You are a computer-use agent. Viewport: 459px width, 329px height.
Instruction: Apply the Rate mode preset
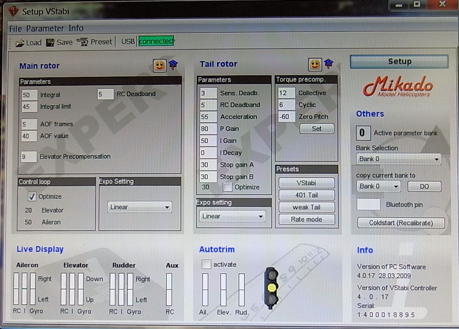click(x=306, y=220)
